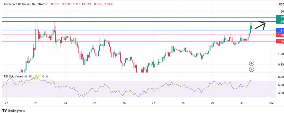Screen dimensions: 284x113
Task: Click the 1.17 green price label
Action: (280, 17)
